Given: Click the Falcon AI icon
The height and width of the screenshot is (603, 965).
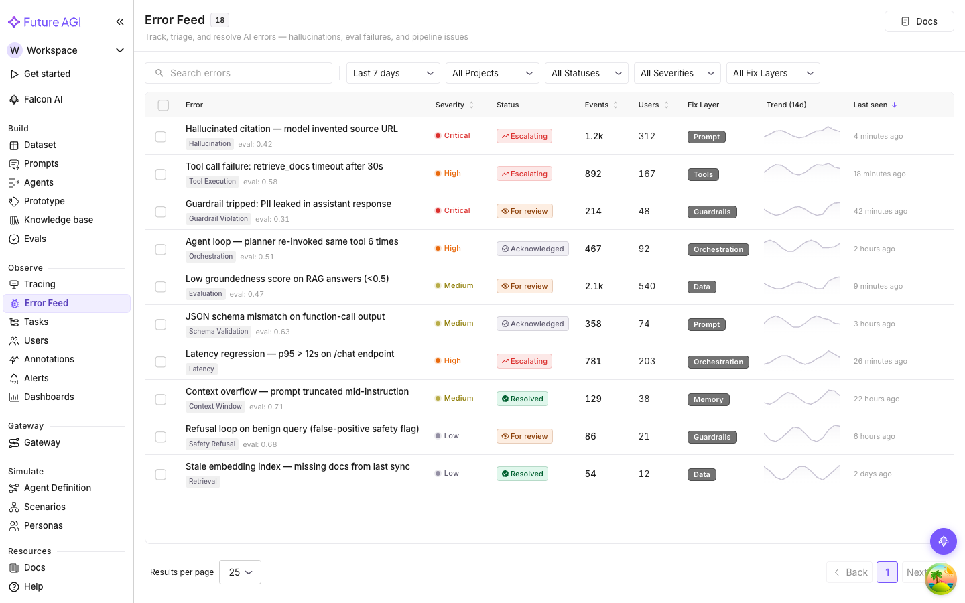Looking at the screenshot, I should click(14, 100).
